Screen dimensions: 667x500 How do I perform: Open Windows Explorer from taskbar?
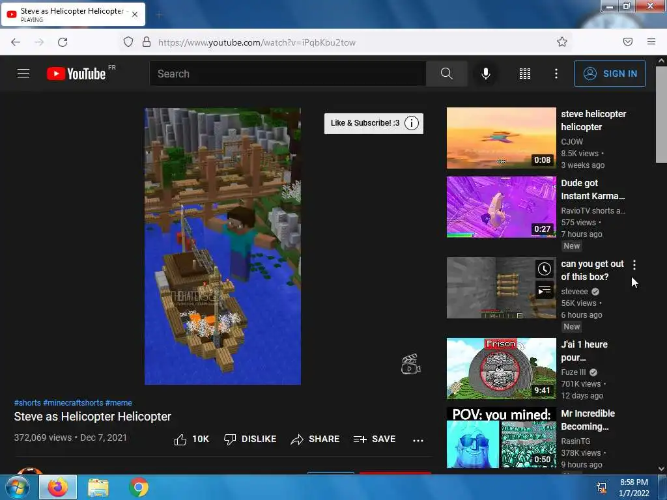(98, 487)
